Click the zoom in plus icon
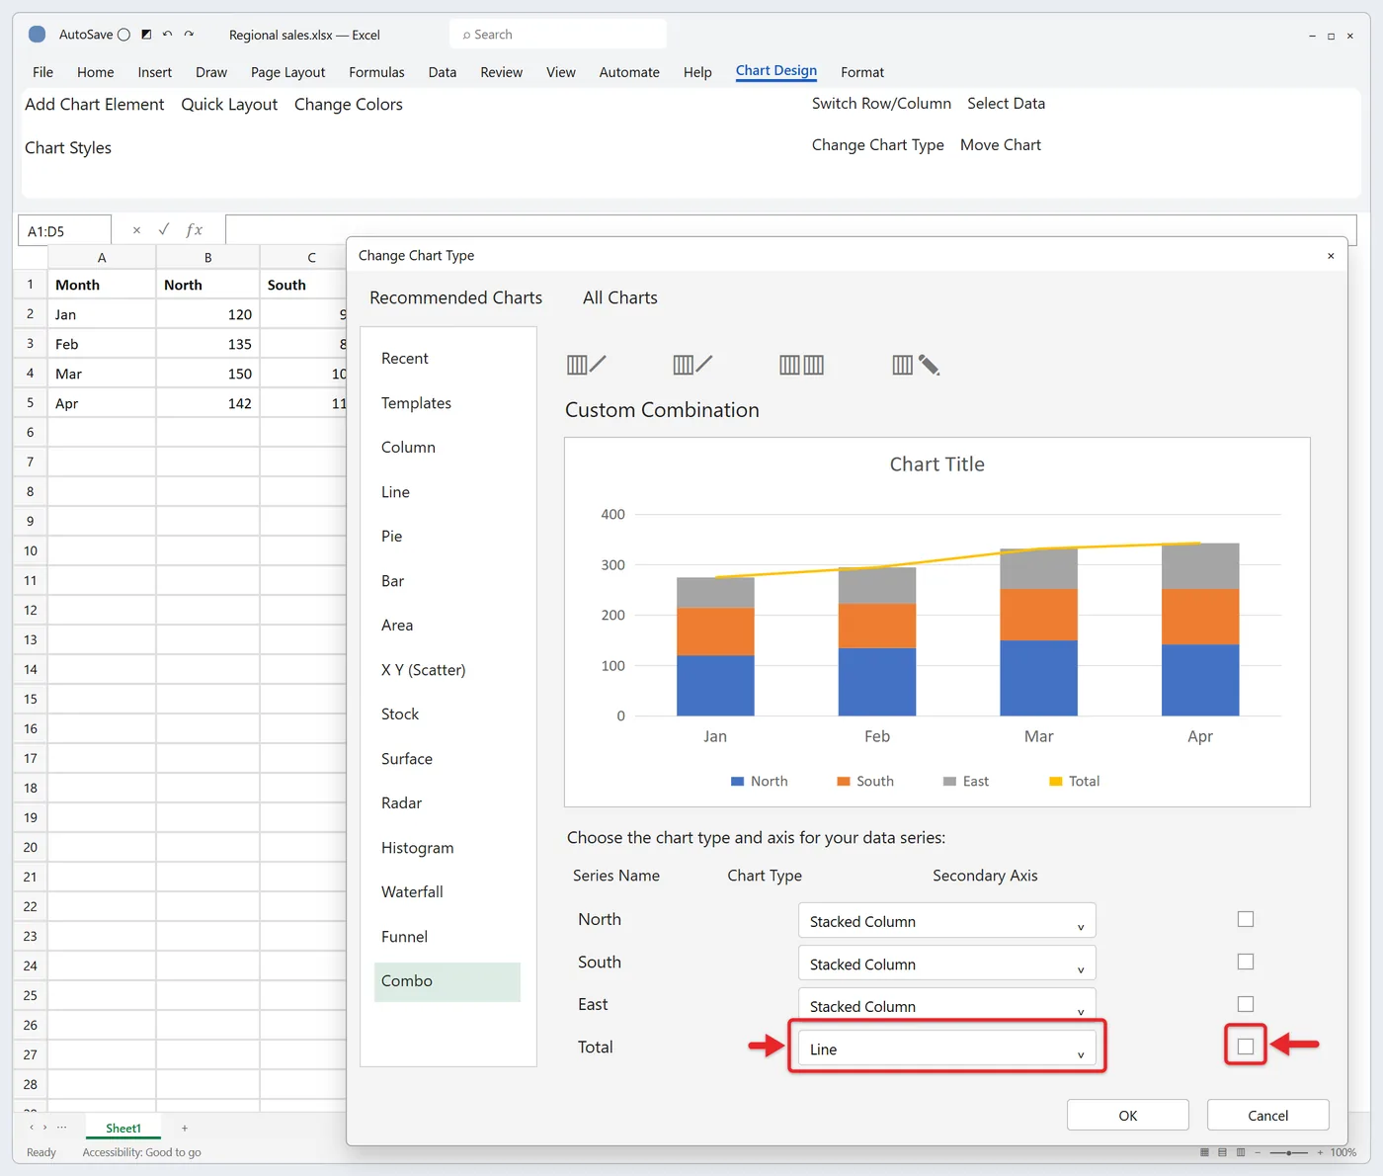The image size is (1383, 1176). click(1320, 1152)
